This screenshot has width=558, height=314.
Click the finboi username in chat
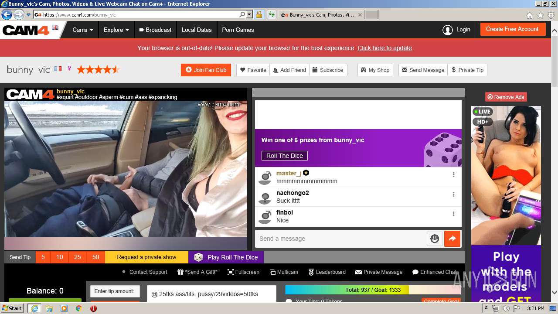tap(285, 212)
